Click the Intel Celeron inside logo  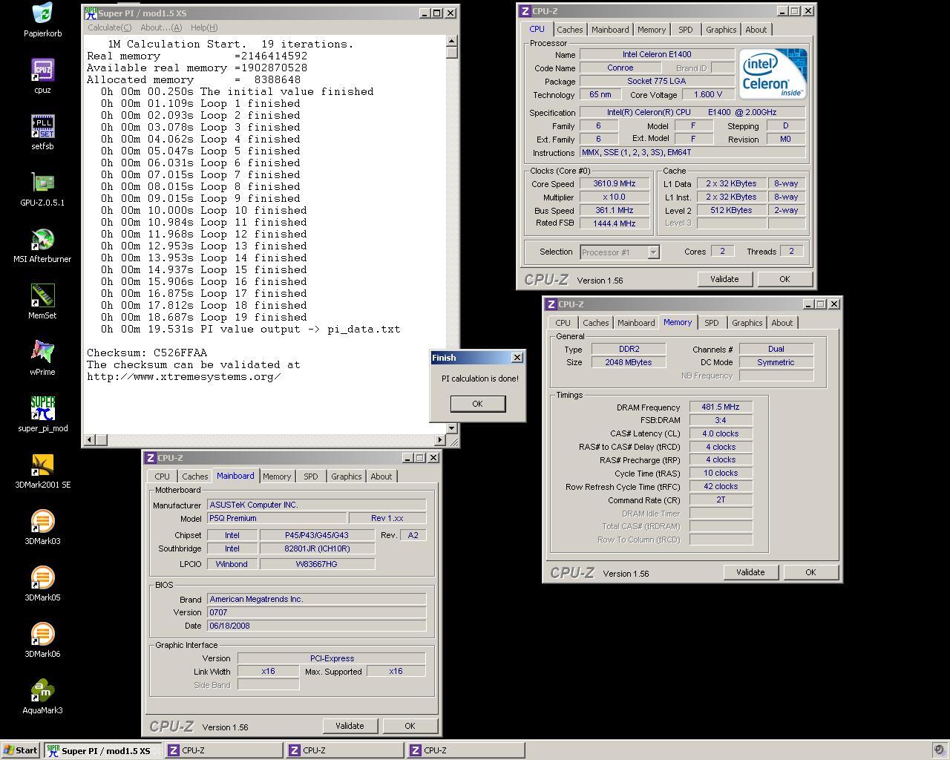click(773, 73)
